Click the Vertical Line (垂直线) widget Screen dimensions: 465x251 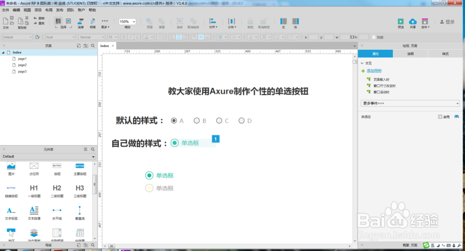[80, 213]
